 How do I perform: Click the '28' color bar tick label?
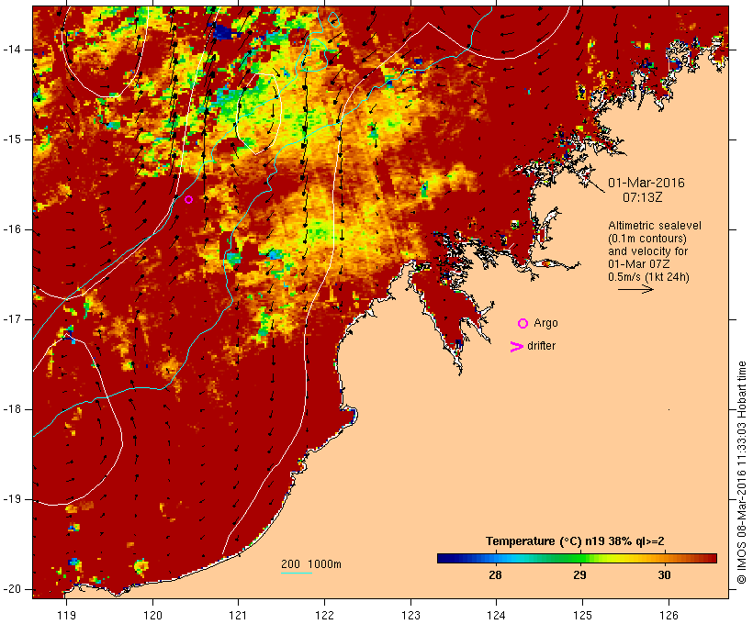495,574
